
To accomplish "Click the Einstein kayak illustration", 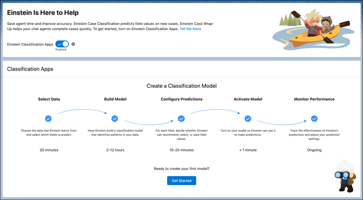I will [313, 30].
